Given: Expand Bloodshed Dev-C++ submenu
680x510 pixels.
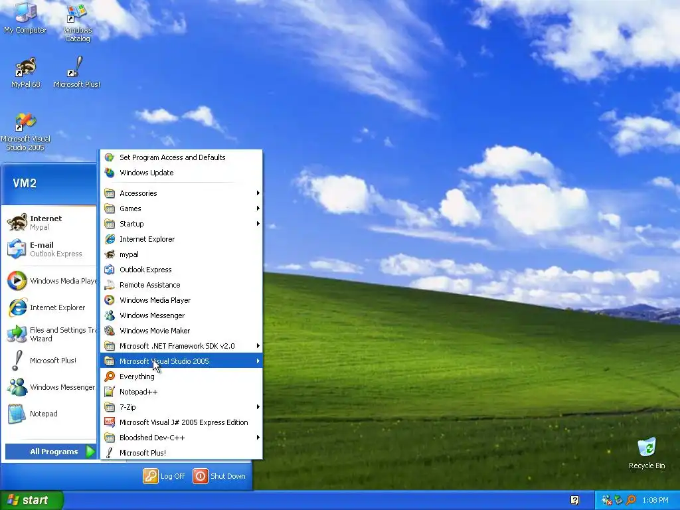Looking at the screenshot, I should (x=181, y=438).
